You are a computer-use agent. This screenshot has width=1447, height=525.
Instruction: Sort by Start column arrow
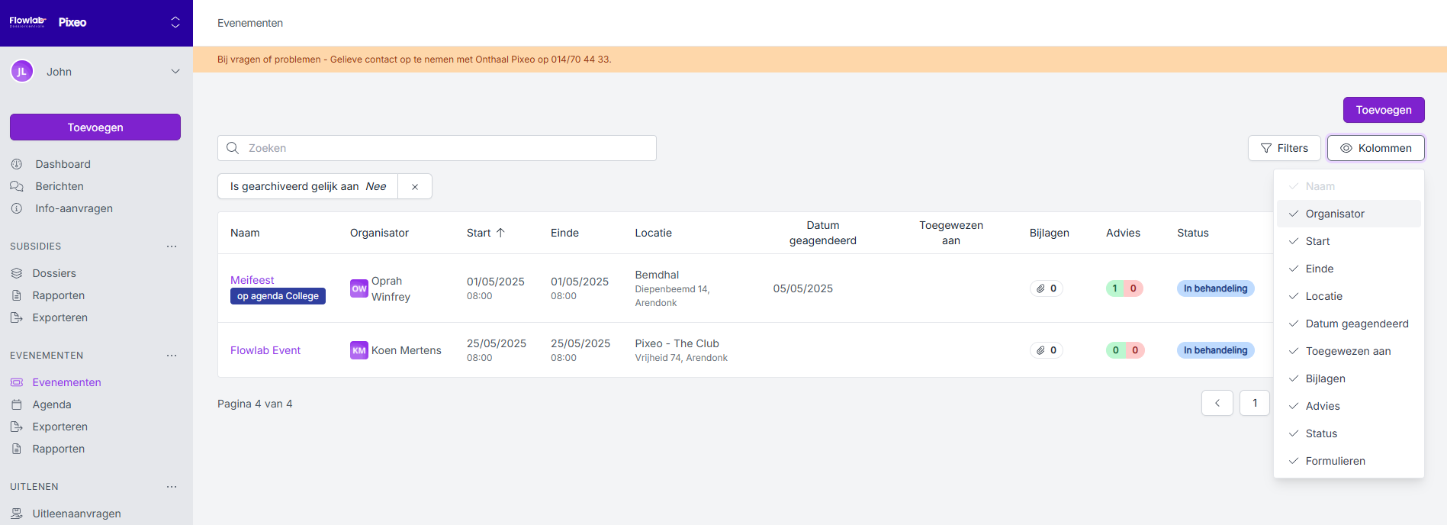(500, 233)
